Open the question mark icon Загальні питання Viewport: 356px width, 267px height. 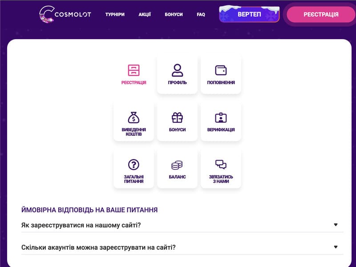tap(133, 167)
